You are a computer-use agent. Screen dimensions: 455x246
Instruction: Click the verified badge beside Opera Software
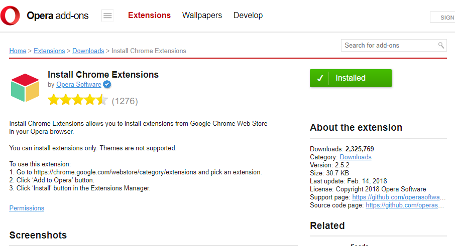[107, 85]
